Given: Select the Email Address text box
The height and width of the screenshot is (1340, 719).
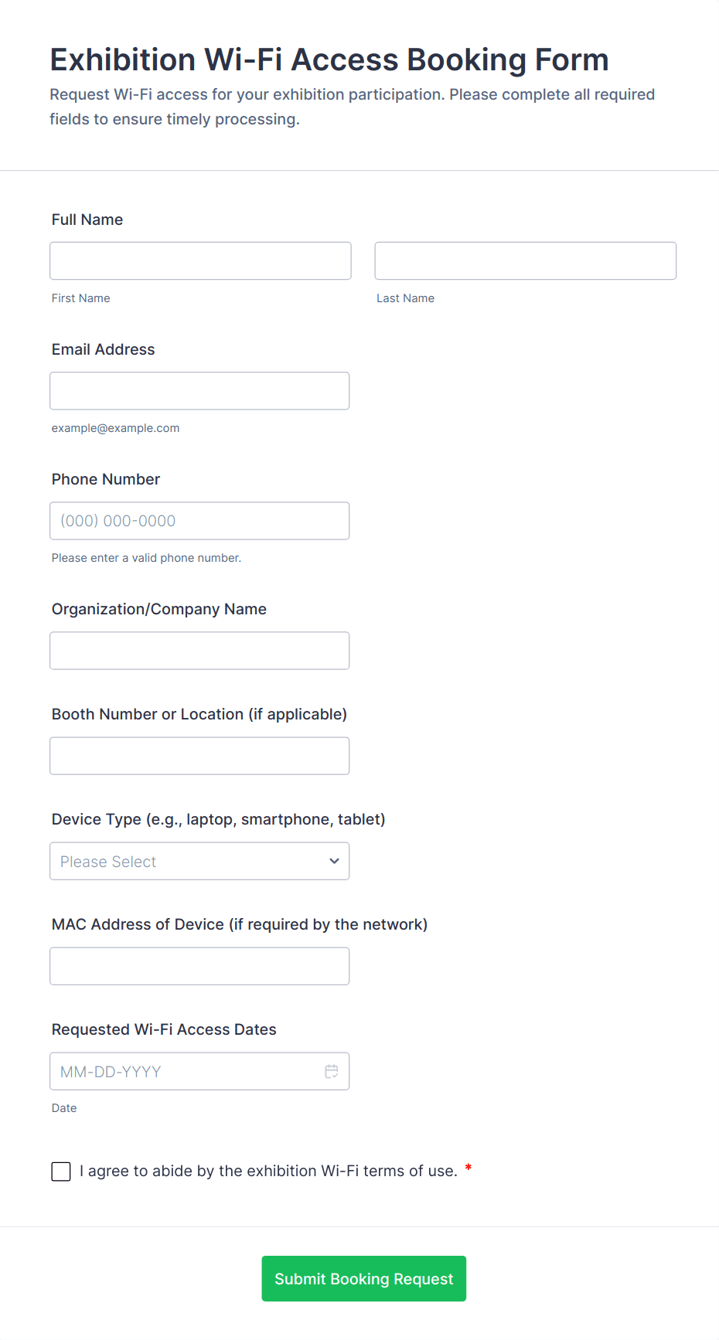Looking at the screenshot, I should pos(199,391).
